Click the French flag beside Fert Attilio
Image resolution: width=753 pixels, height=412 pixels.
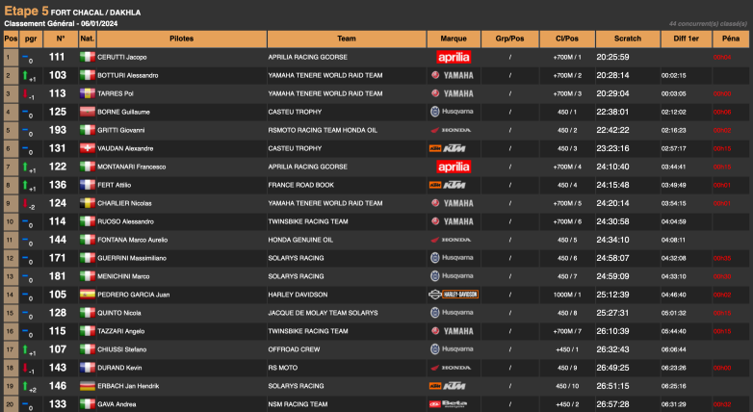tap(88, 185)
